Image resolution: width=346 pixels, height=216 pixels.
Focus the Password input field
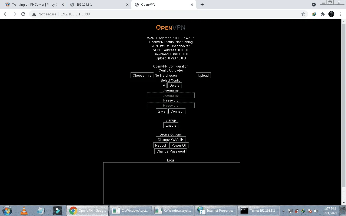pos(171,105)
